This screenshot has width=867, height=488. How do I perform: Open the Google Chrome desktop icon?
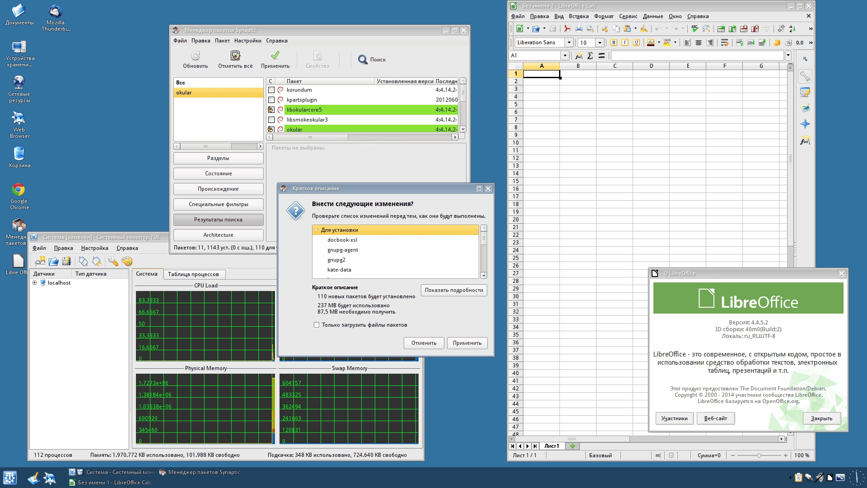(x=19, y=196)
